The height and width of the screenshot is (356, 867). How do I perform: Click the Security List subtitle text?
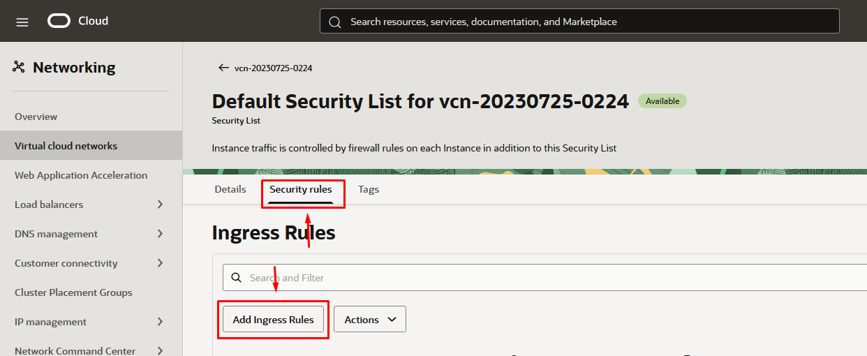tap(236, 121)
